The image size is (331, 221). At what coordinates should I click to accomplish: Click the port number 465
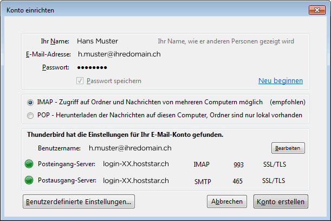(x=237, y=181)
